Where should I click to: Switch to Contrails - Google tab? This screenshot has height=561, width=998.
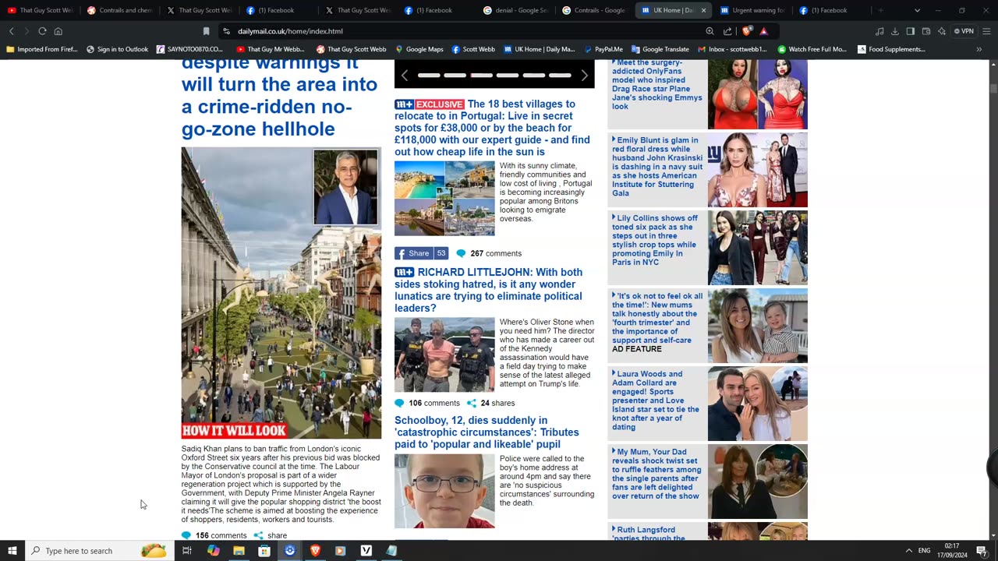594,10
